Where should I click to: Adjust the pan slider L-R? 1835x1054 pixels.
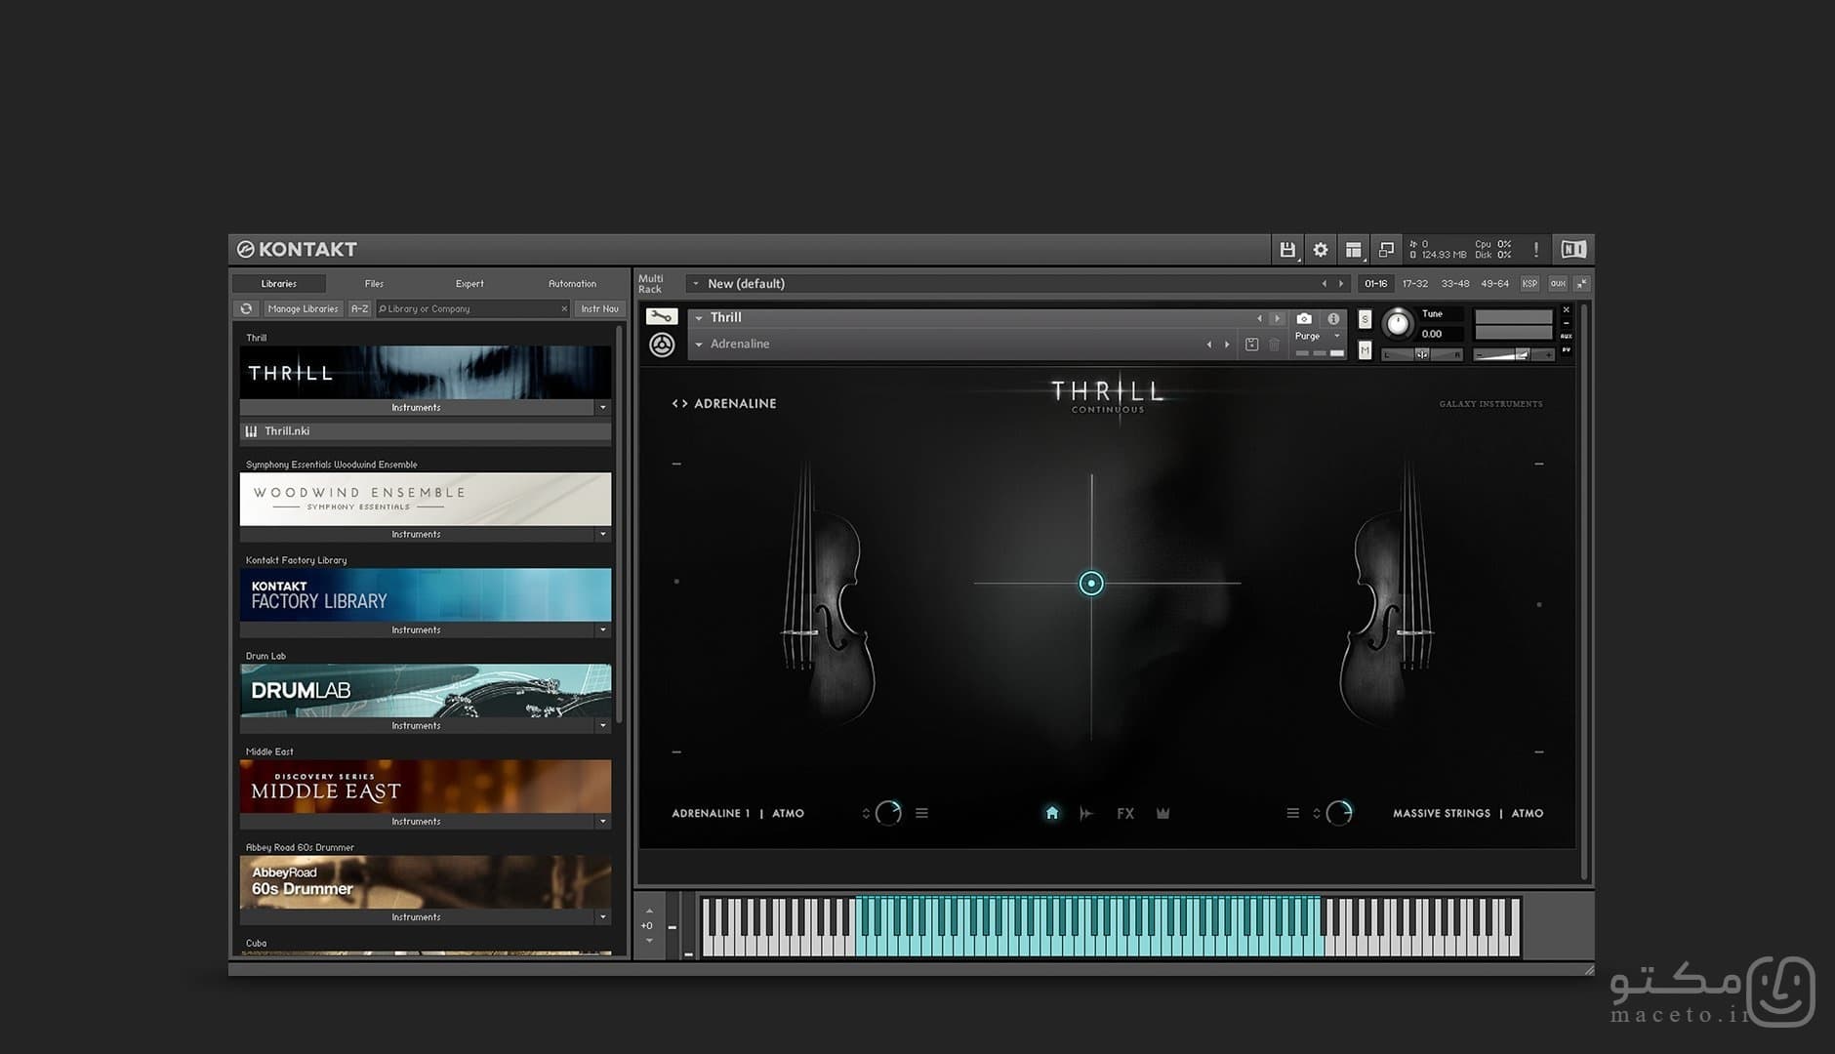click(1422, 354)
